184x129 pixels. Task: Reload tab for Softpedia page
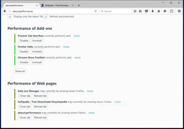tap(40, 107)
